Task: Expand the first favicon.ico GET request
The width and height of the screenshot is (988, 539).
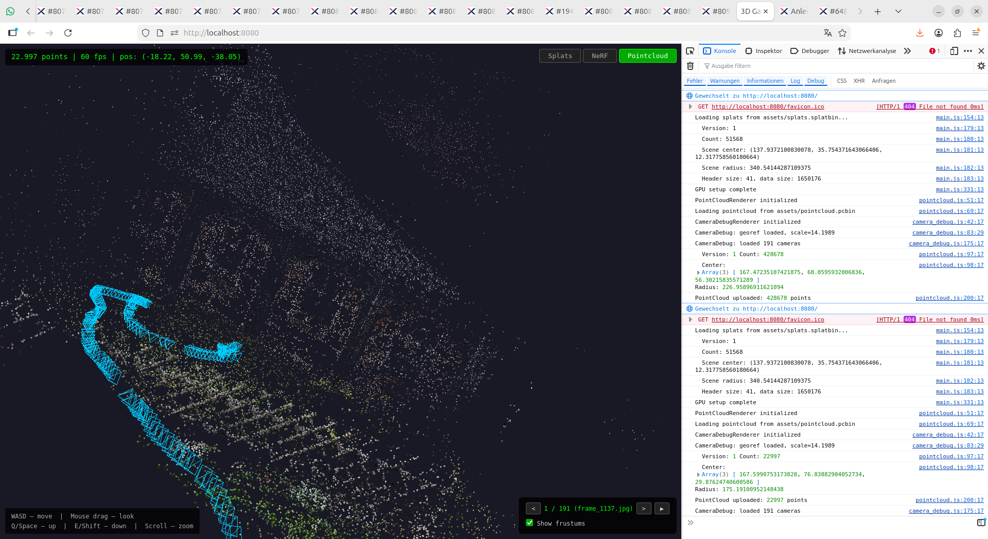Action: tap(690, 106)
